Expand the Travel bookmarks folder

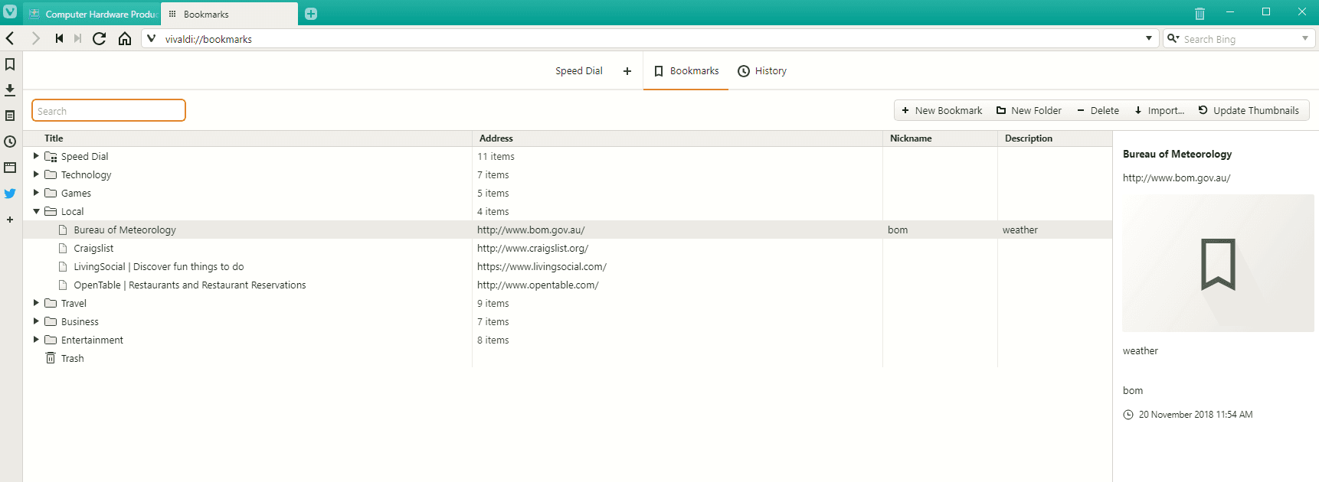pyautogui.click(x=36, y=303)
